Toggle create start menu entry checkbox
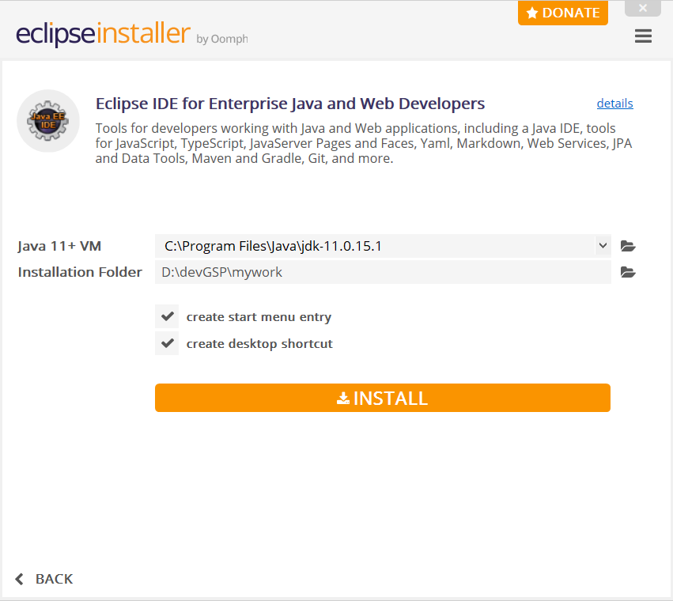The width and height of the screenshot is (673, 601). coord(167,316)
